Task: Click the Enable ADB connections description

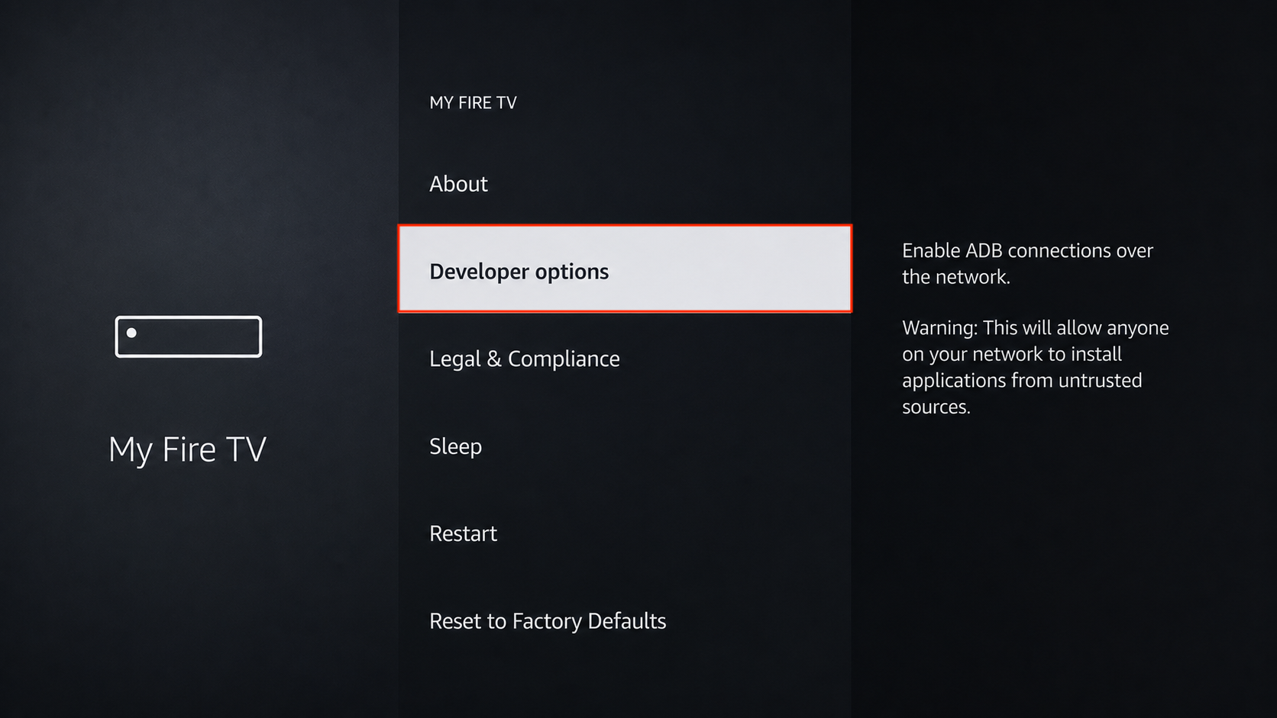Action: pyautogui.click(x=1027, y=264)
